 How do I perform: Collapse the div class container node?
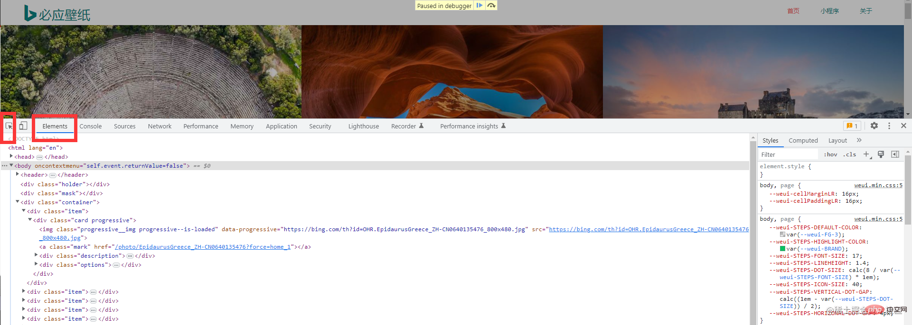click(18, 202)
